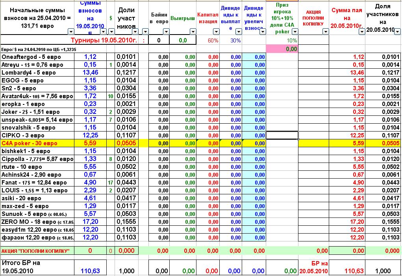This screenshot has height=276, width=402.
Task: Click the АКЦИЯ "ПОПОЛНИ КОПИЛКУ" row label
Action: (37, 251)
